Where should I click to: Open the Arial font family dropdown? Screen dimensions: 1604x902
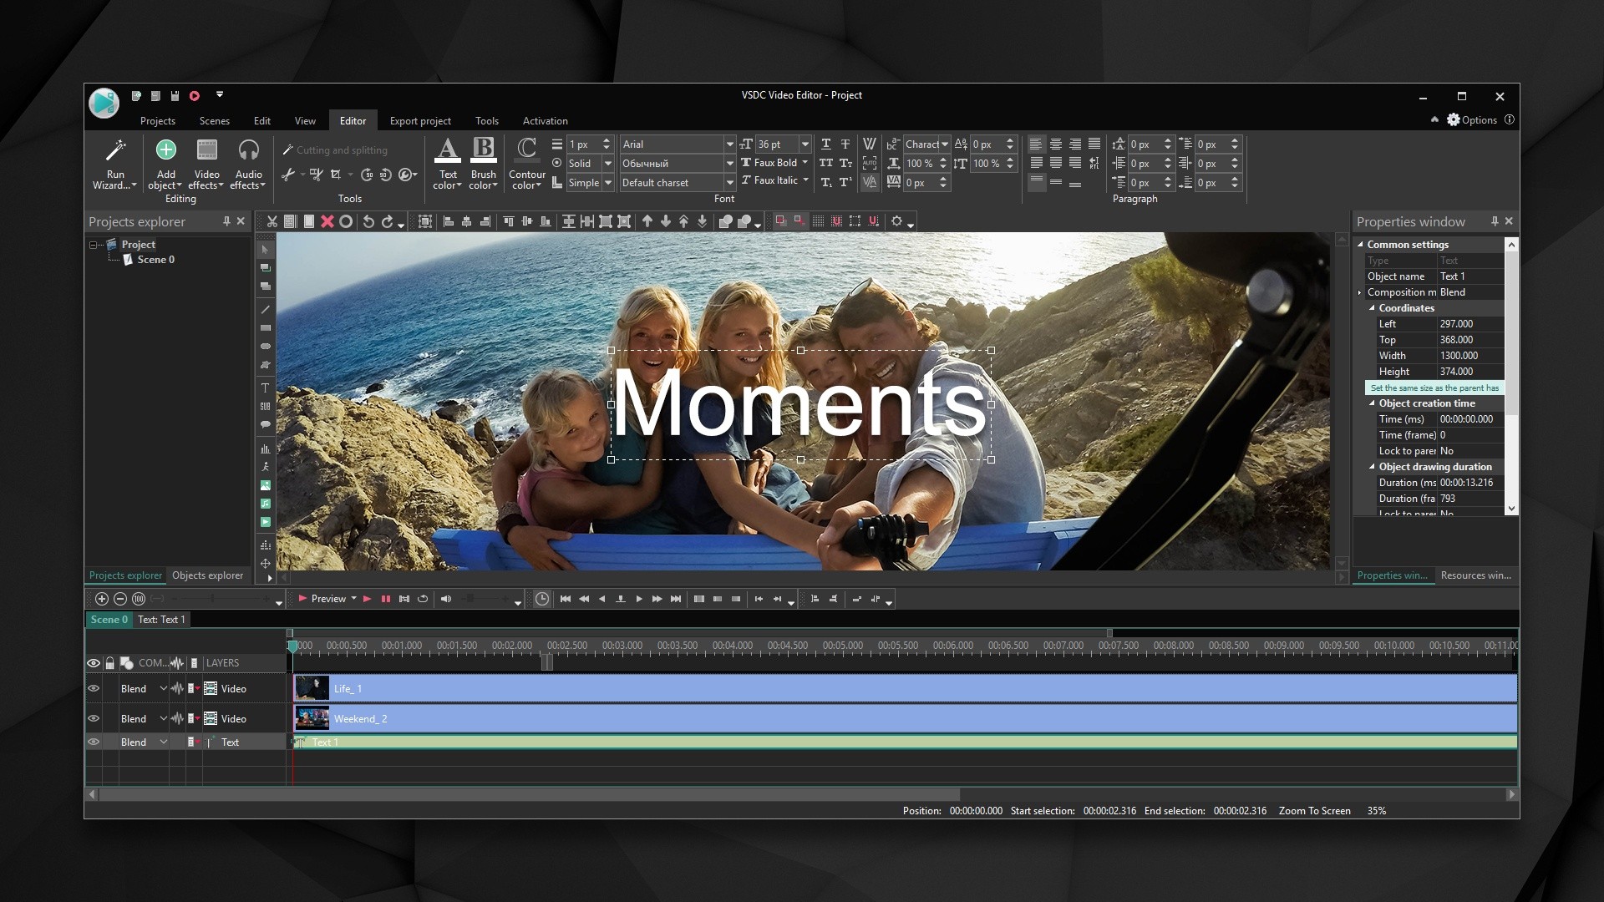click(729, 144)
